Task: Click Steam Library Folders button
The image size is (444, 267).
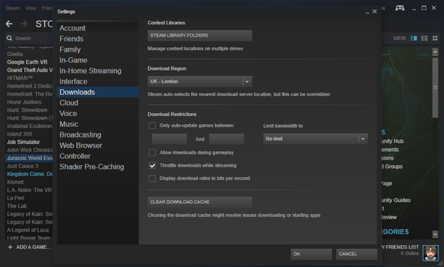Action: pyautogui.click(x=200, y=35)
